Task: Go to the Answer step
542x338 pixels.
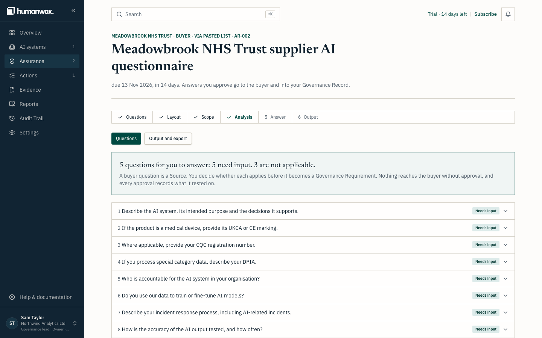Action: (x=275, y=117)
